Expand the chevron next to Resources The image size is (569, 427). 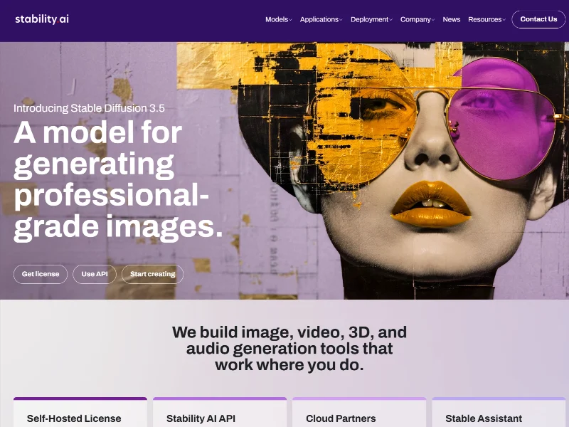(504, 20)
